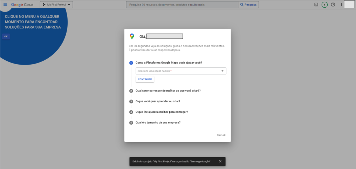Screen dimensions: 356x169
Task: Click the Google Cloud logo
Action: tap(22, 5)
